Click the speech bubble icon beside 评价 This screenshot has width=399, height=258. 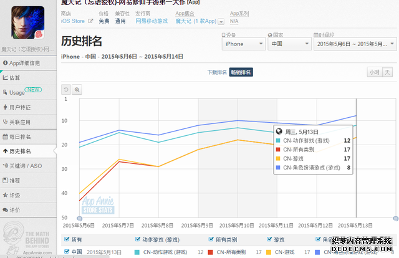coord(6,210)
